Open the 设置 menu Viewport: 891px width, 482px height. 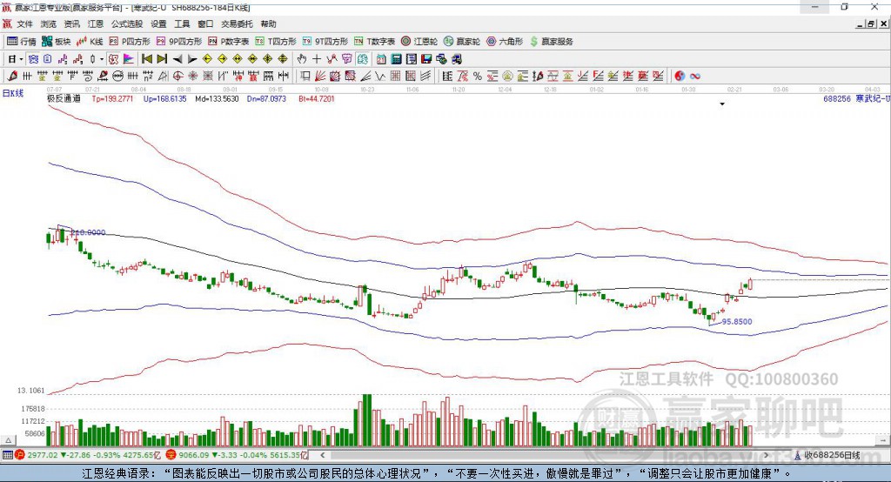tap(158, 23)
